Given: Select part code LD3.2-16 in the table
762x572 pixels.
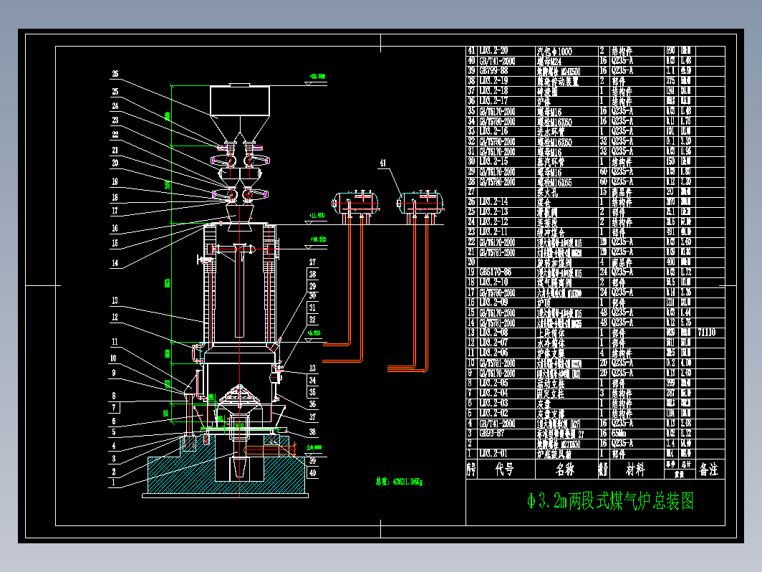Looking at the screenshot, I should [493, 131].
